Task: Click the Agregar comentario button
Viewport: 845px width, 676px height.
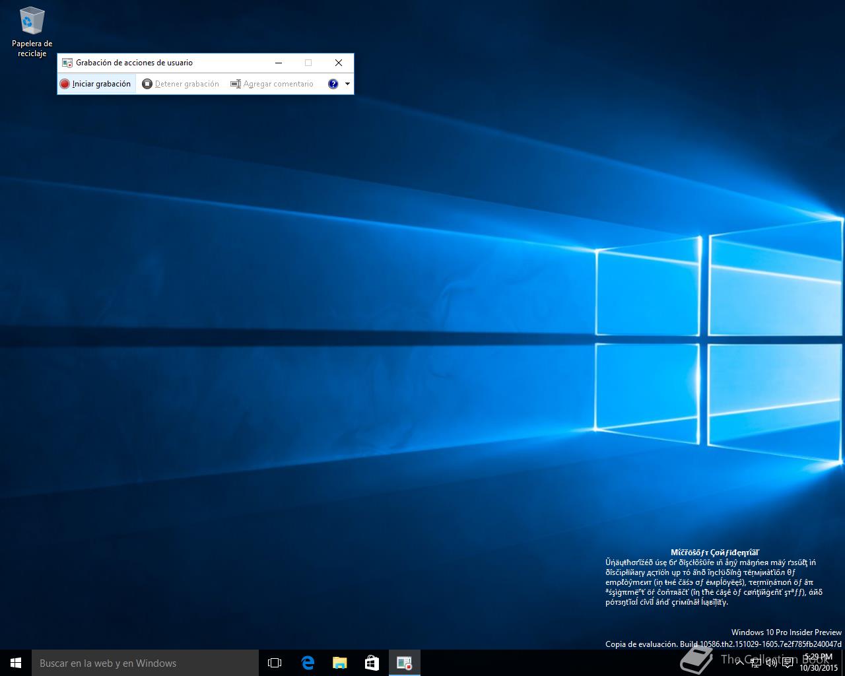Action: point(271,84)
